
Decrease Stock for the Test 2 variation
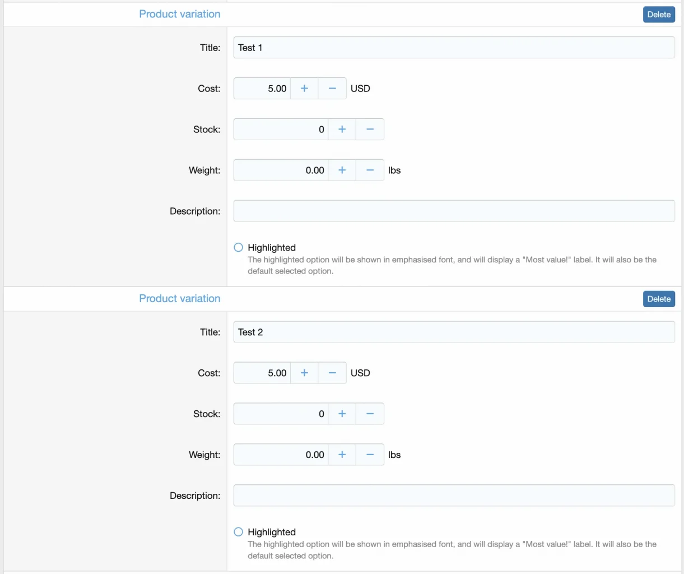point(370,414)
